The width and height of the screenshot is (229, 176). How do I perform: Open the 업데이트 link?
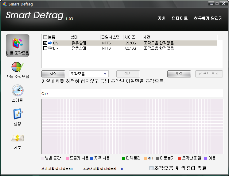pyautogui.click(x=180, y=18)
